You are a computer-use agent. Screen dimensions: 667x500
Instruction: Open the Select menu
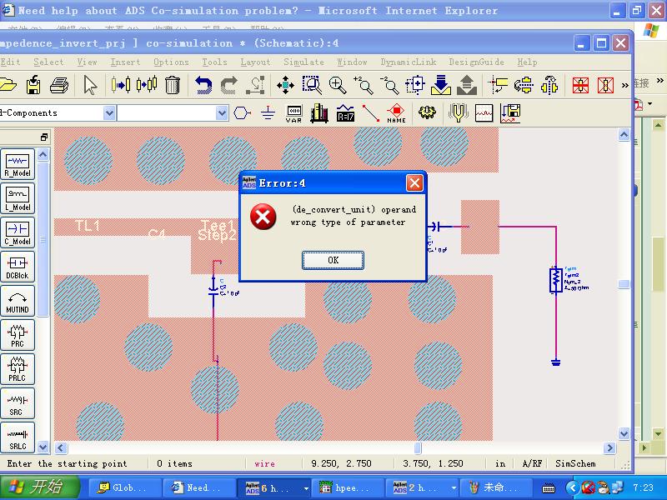[48, 62]
